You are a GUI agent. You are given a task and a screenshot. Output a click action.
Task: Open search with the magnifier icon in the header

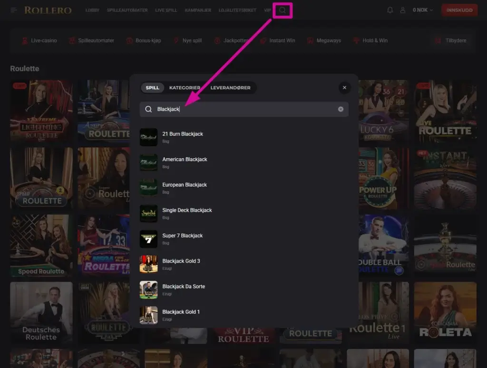coord(282,10)
